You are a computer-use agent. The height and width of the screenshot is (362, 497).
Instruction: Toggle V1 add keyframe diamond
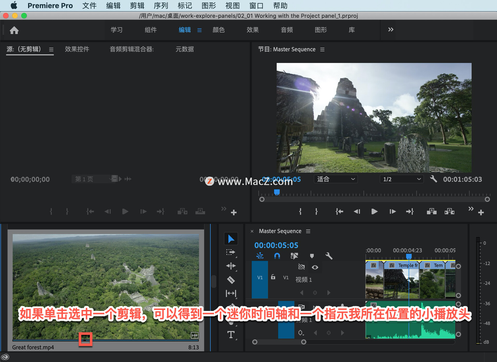pyautogui.click(x=315, y=293)
